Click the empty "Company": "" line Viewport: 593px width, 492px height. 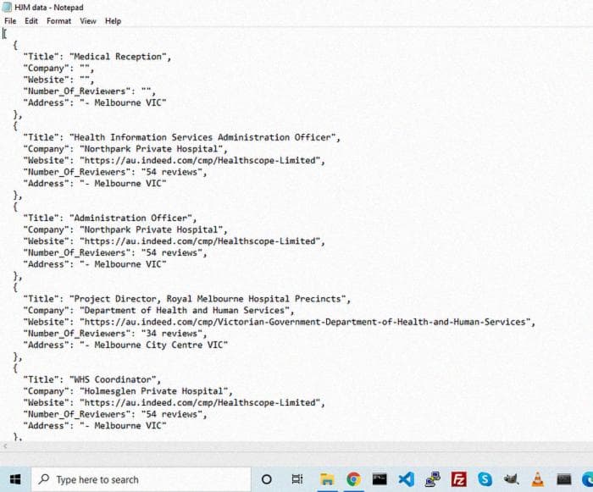click(x=58, y=69)
